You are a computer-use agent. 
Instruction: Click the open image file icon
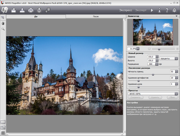[14, 10]
